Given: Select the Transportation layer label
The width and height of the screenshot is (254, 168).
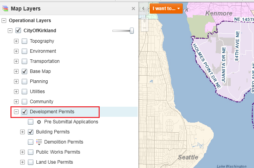Looking at the screenshot, I should point(45,61).
